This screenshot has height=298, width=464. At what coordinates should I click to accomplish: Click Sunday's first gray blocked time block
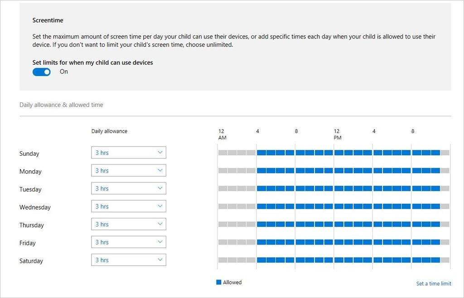tap(222, 153)
